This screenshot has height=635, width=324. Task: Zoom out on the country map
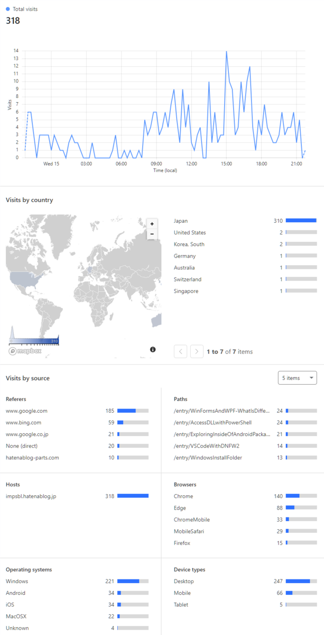pos(152,233)
